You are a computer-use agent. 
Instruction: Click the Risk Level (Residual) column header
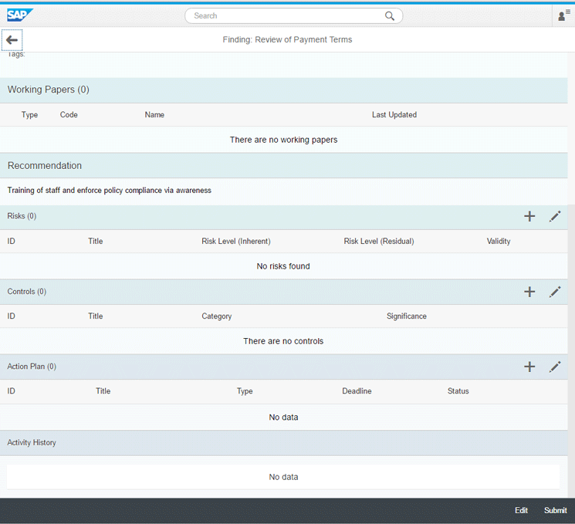tap(379, 242)
